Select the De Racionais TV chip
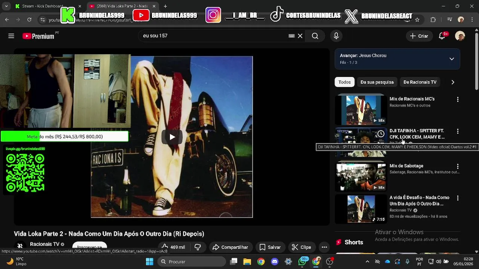479x269 pixels. point(420,82)
